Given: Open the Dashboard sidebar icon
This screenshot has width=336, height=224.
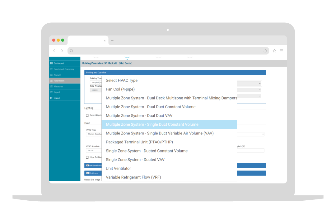Looking at the screenshot, I should tap(52, 63).
